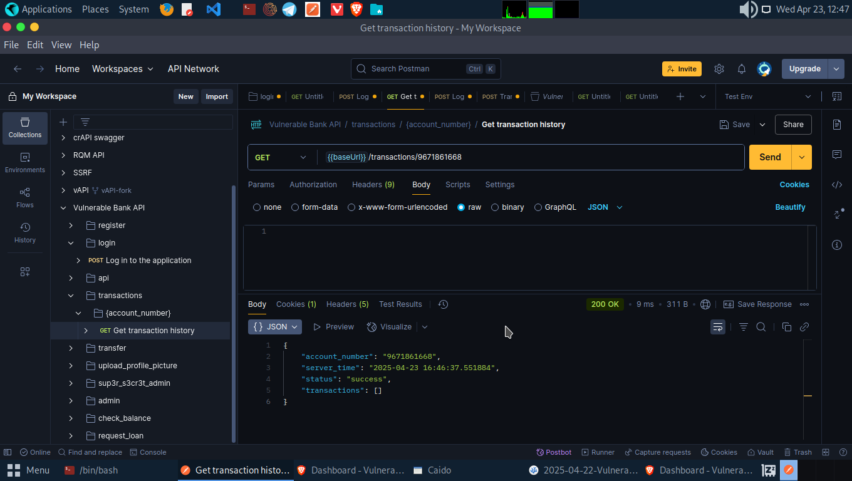
Task: Open the Test Results response tab
Action: (400, 304)
